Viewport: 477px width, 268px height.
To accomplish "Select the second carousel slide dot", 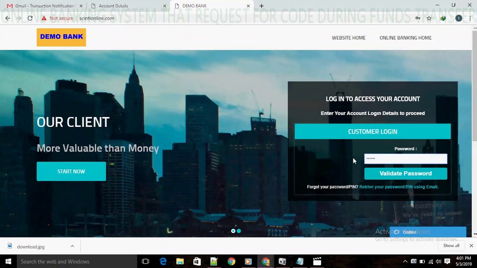I will 239,231.
